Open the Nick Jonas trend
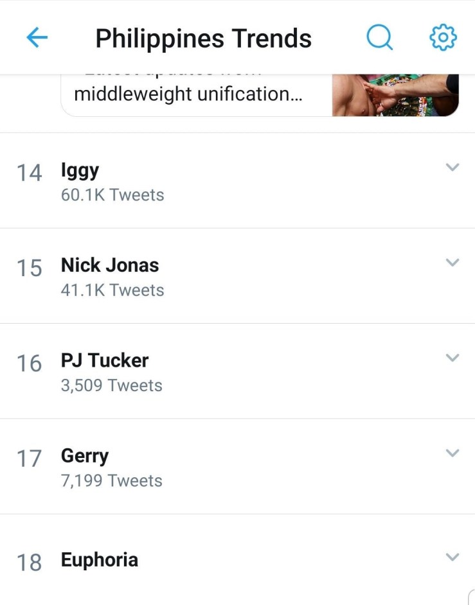475x605 pixels. click(x=110, y=265)
